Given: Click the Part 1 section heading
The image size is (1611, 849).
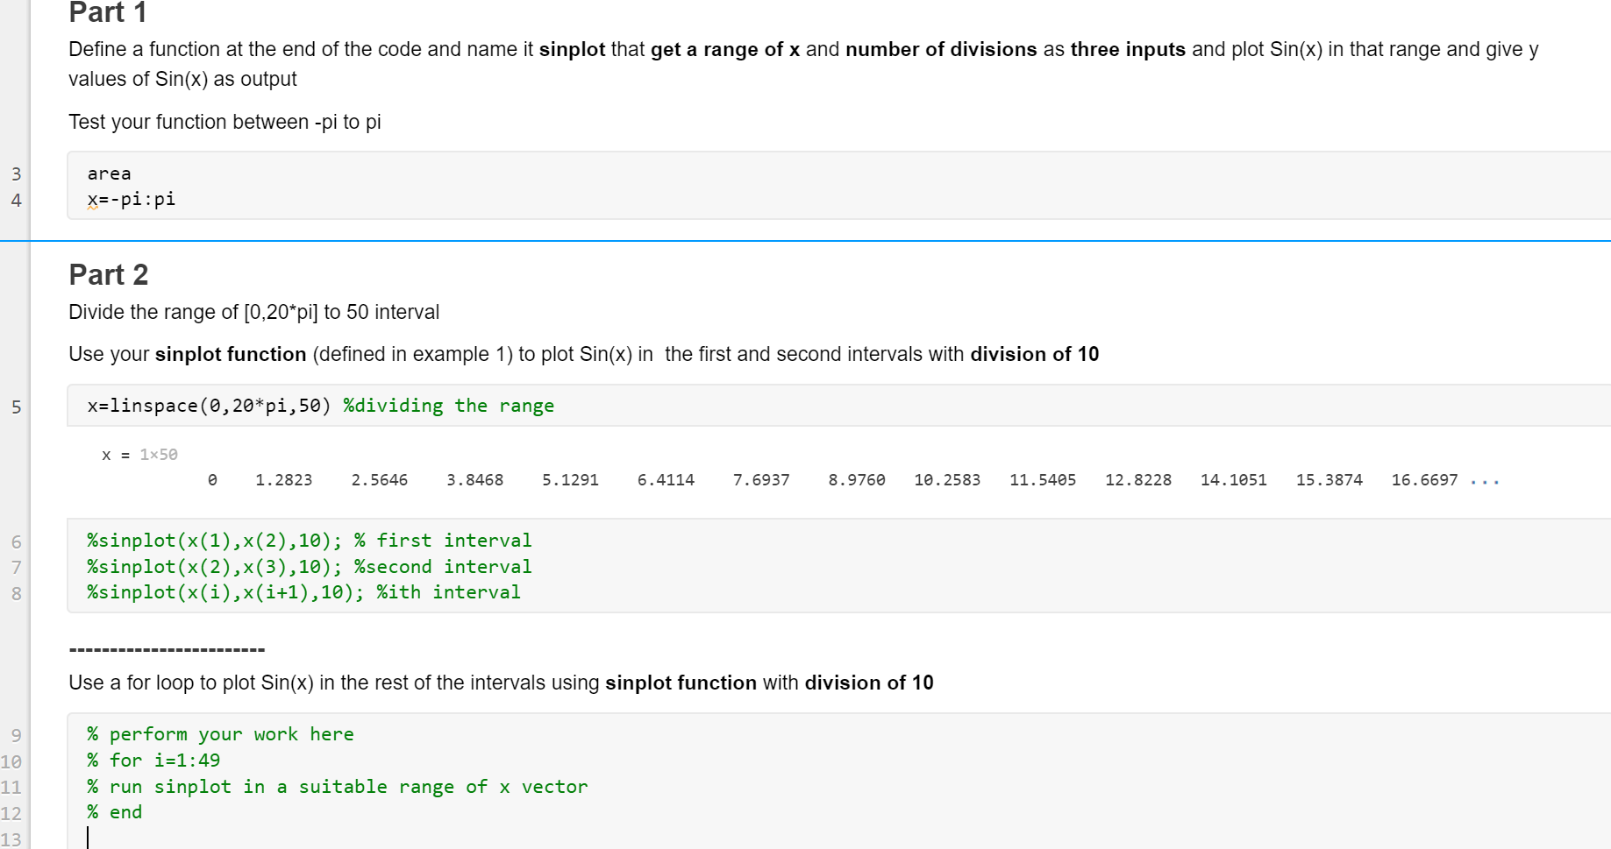Looking at the screenshot, I should pyautogui.click(x=107, y=13).
